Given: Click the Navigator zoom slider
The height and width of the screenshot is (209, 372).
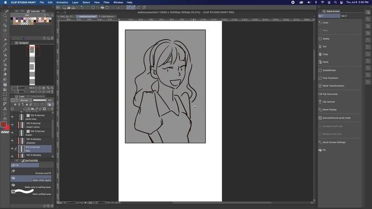Looking at the screenshot, I should 18,88.
